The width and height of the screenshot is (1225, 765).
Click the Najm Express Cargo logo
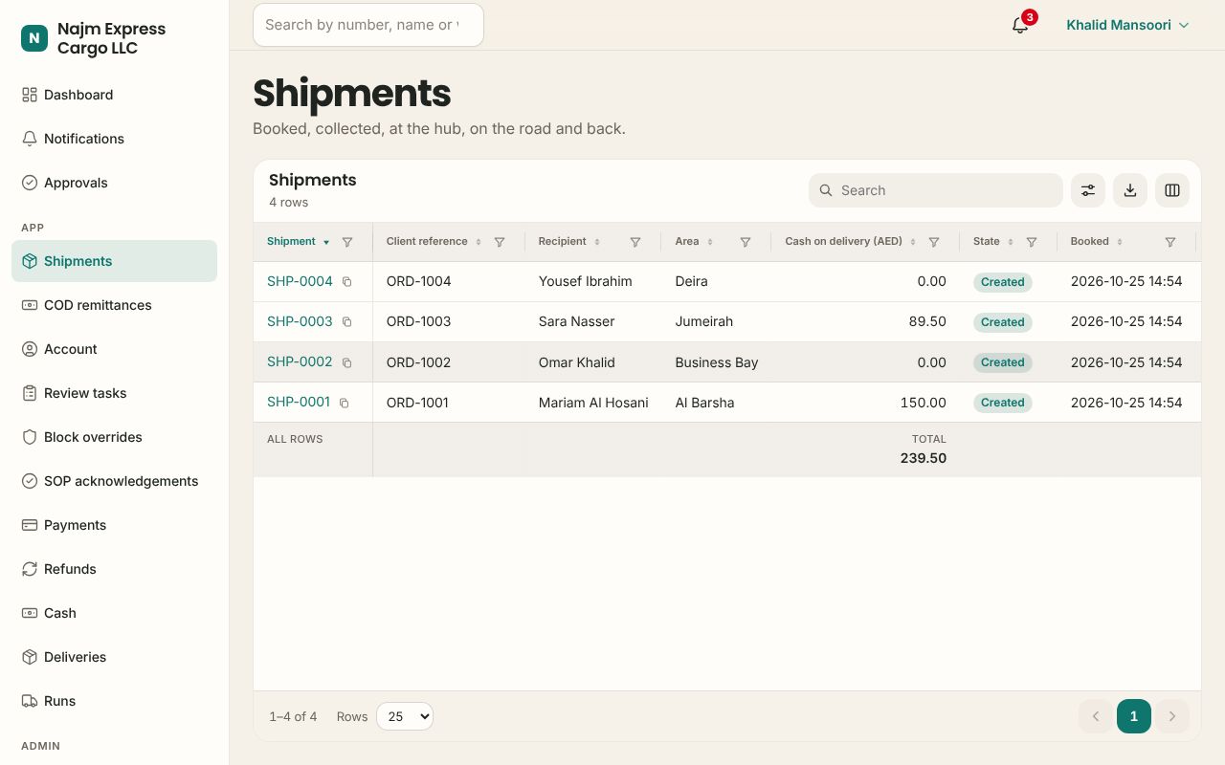(34, 38)
